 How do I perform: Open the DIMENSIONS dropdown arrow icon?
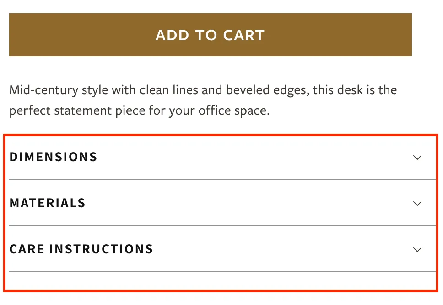[417, 157]
